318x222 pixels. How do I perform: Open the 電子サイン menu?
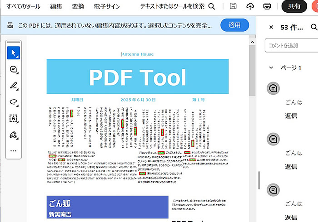point(107,6)
